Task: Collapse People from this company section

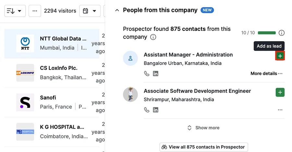Action: point(117,10)
